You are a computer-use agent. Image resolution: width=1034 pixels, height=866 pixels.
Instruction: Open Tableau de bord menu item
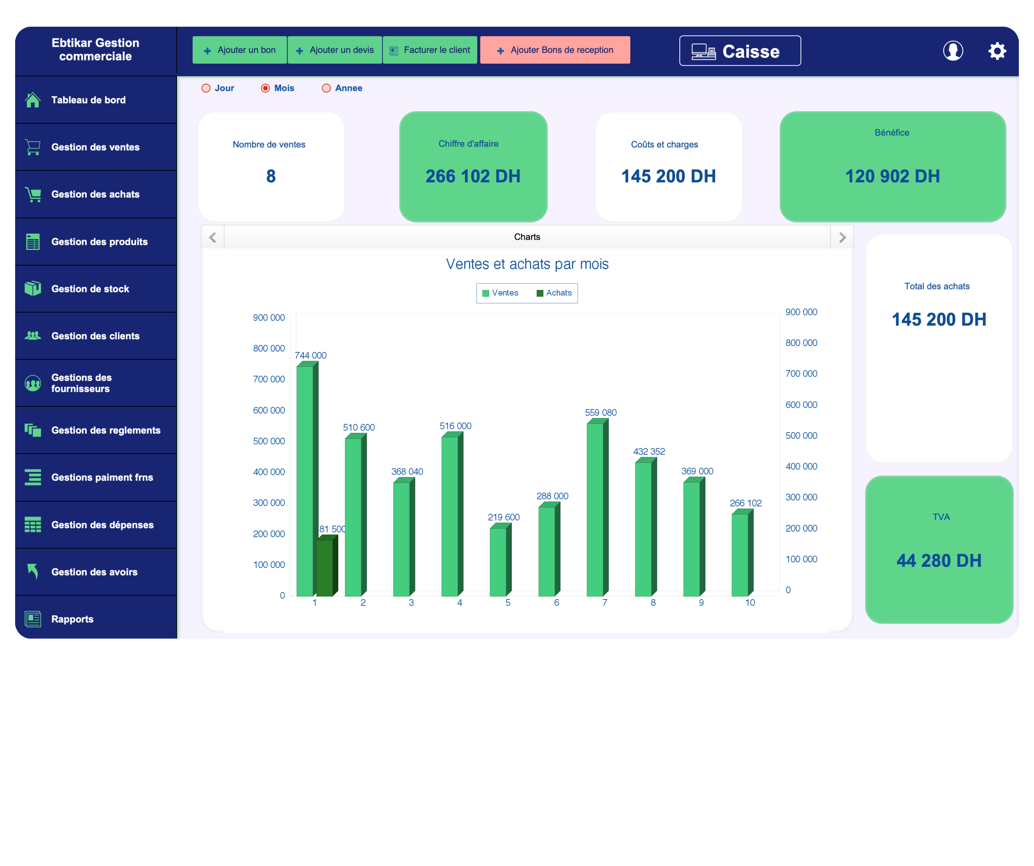pyautogui.click(x=96, y=100)
